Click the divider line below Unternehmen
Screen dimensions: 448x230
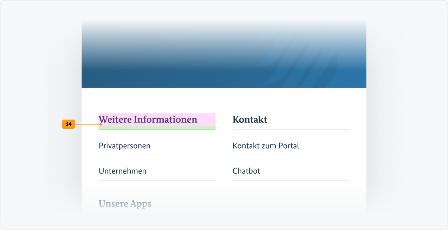point(157,180)
